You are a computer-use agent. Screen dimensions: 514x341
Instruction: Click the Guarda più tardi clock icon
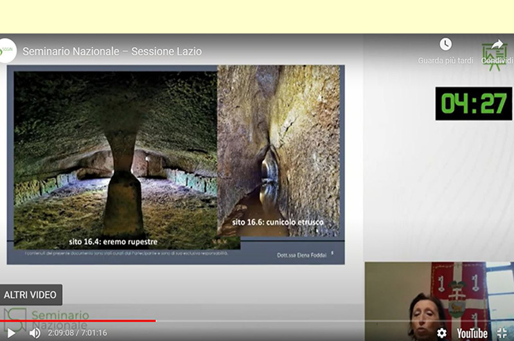(x=445, y=44)
